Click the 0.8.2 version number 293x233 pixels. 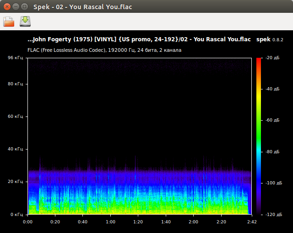tap(278, 40)
